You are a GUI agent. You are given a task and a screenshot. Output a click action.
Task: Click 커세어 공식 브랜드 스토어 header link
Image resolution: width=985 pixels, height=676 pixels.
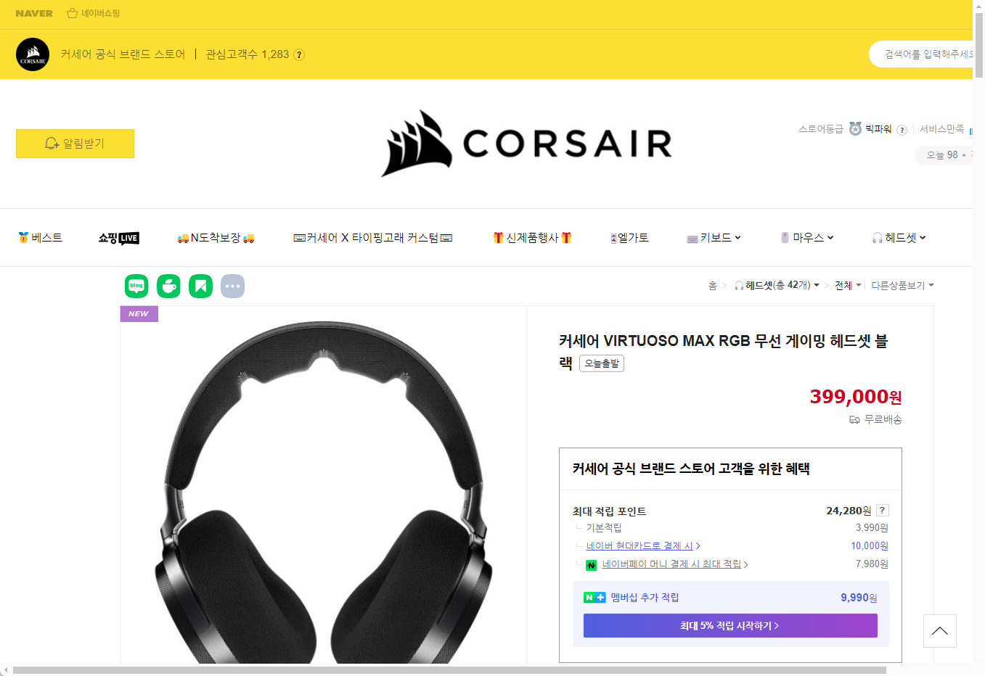(123, 54)
